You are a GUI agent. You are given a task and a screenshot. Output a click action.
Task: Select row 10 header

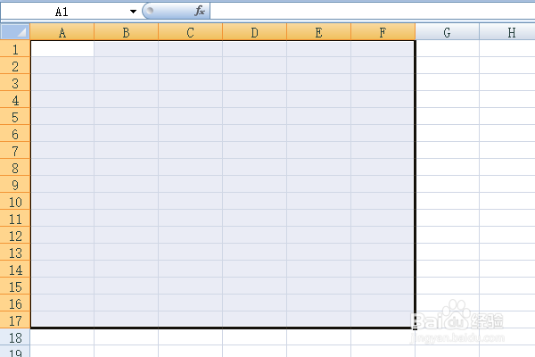click(15, 201)
